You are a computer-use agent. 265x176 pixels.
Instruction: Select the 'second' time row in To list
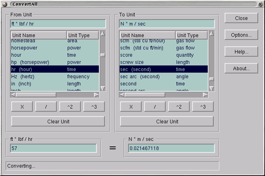click(164, 84)
